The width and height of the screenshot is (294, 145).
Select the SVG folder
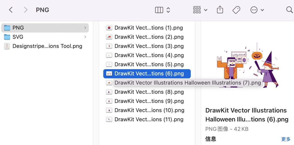(x=45, y=37)
